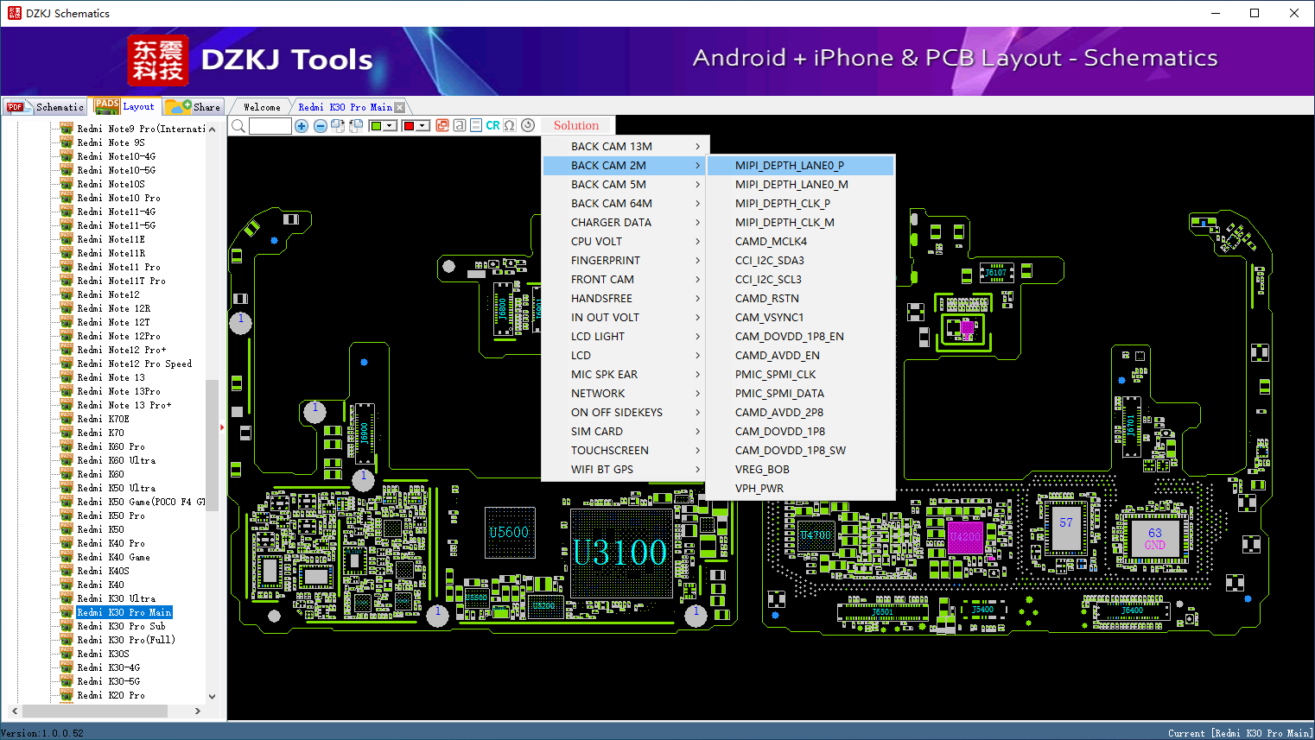Click the Solution button
1315x740 pixels.
coord(576,126)
